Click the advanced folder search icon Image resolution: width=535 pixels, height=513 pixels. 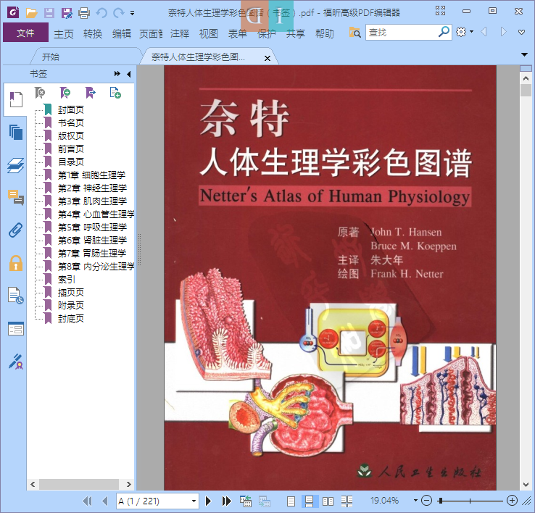pyautogui.click(x=354, y=33)
